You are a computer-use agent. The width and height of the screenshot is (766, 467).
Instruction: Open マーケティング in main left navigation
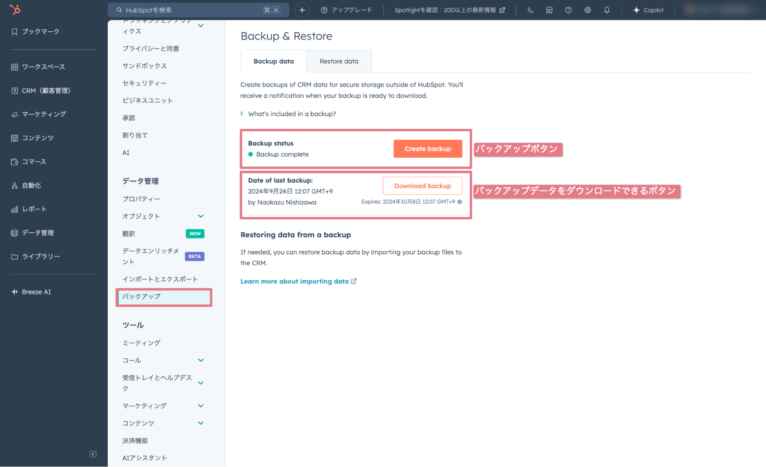(39, 114)
